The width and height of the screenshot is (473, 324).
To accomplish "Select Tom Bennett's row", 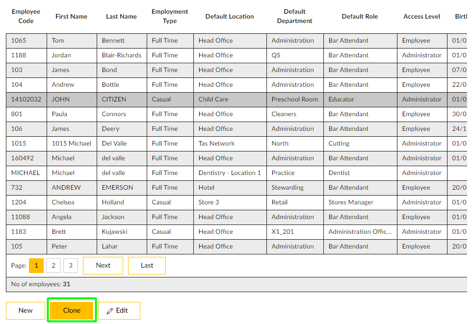I will [113, 41].
